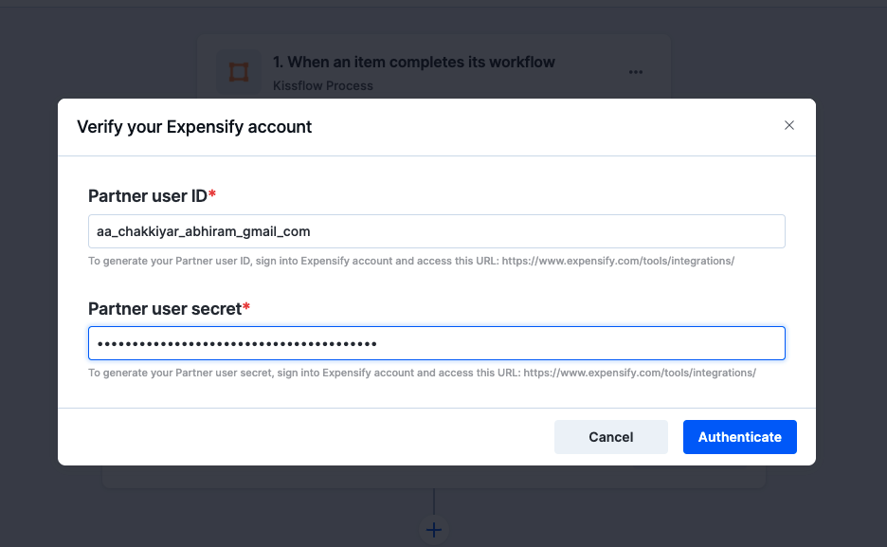Viewport: 887px width, 547px height.
Task: Click the red asterisk beside Partner user ID
Action: [x=212, y=194]
